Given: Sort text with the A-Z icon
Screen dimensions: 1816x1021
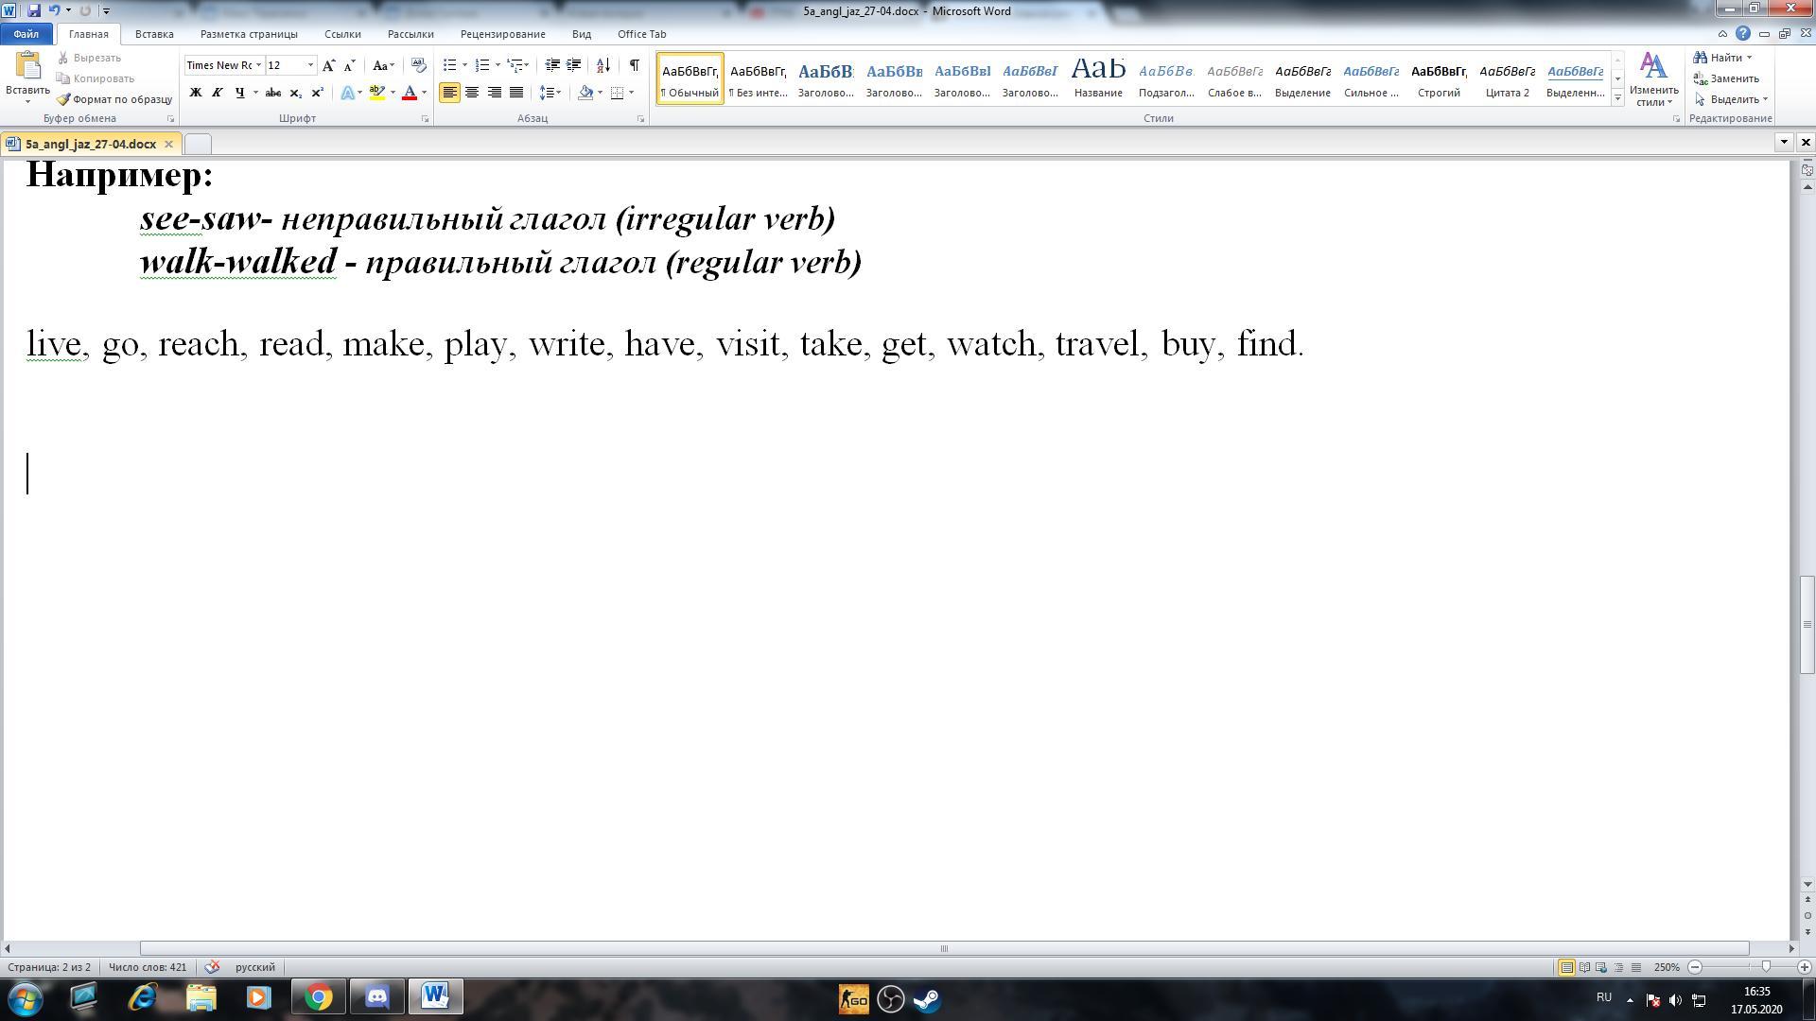Looking at the screenshot, I should pos(602,65).
